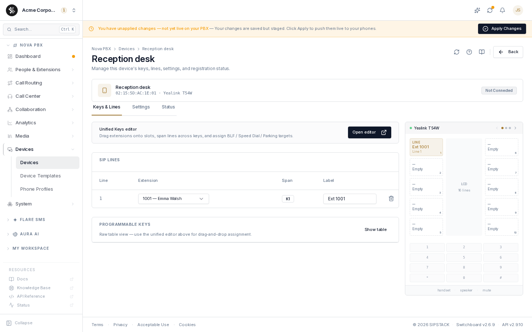Go to next phone preview page arrow
532x332 pixels.
pyautogui.click(x=515, y=128)
